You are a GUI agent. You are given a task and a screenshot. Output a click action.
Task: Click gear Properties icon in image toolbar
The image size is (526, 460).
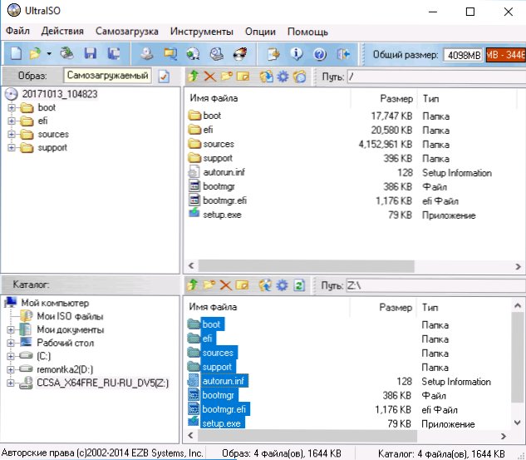pyautogui.click(x=283, y=77)
